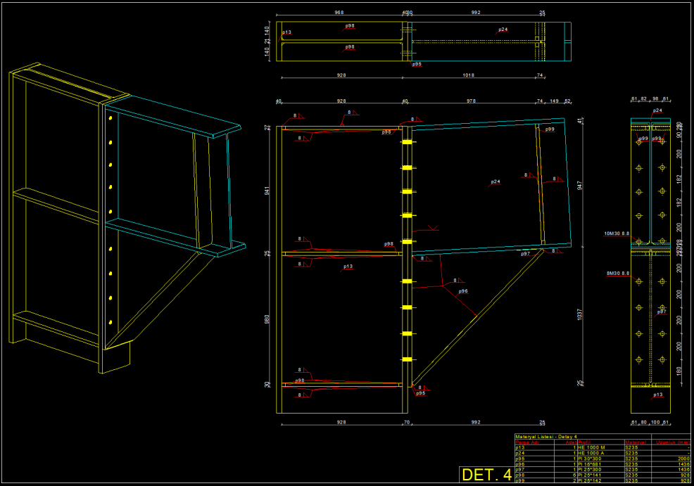Select the p96 label on diagonal brace
The width and height of the screenshot is (694, 486).
click(463, 290)
